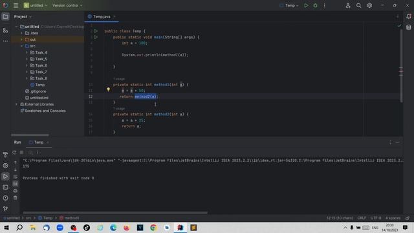Image resolution: width=414 pixels, height=233 pixels.
Task: Click caret position 12:15 indicator
Action: (340, 218)
